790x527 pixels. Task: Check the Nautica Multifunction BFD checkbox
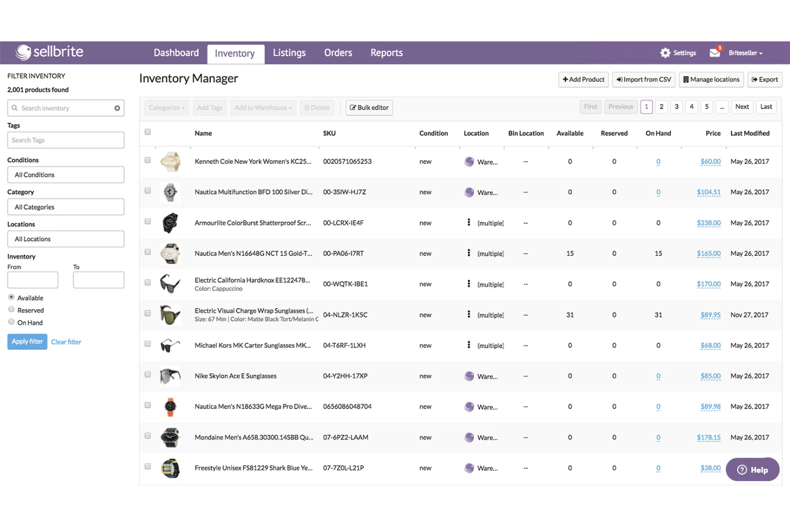148,191
